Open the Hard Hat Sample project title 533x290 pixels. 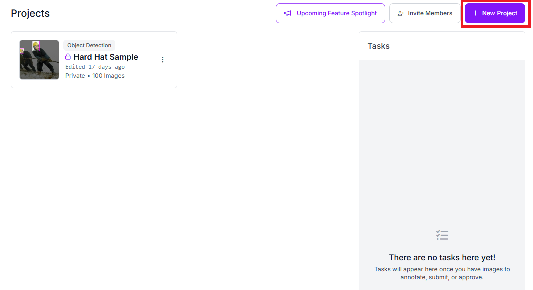tap(106, 57)
